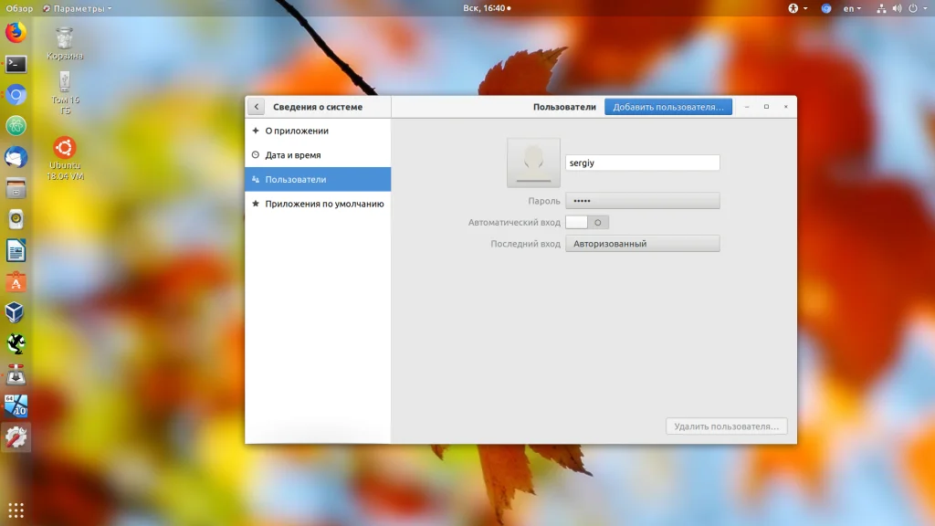The height and width of the screenshot is (526, 935).
Task: Click the sergiy user avatar picture
Action: (533, 163)
